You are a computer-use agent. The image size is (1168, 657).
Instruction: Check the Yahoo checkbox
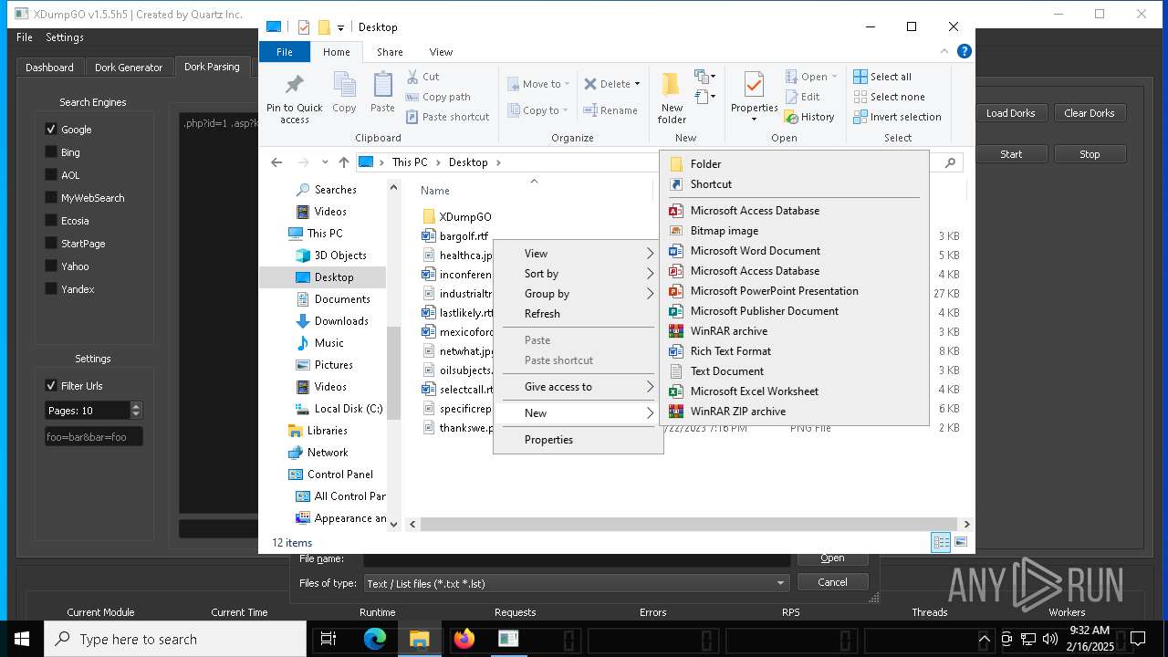pos(51,266)
